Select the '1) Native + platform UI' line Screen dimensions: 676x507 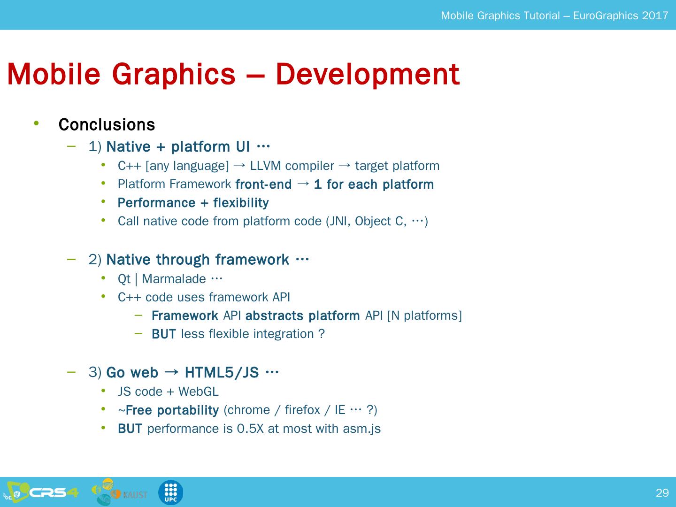(x=179, y=147)
